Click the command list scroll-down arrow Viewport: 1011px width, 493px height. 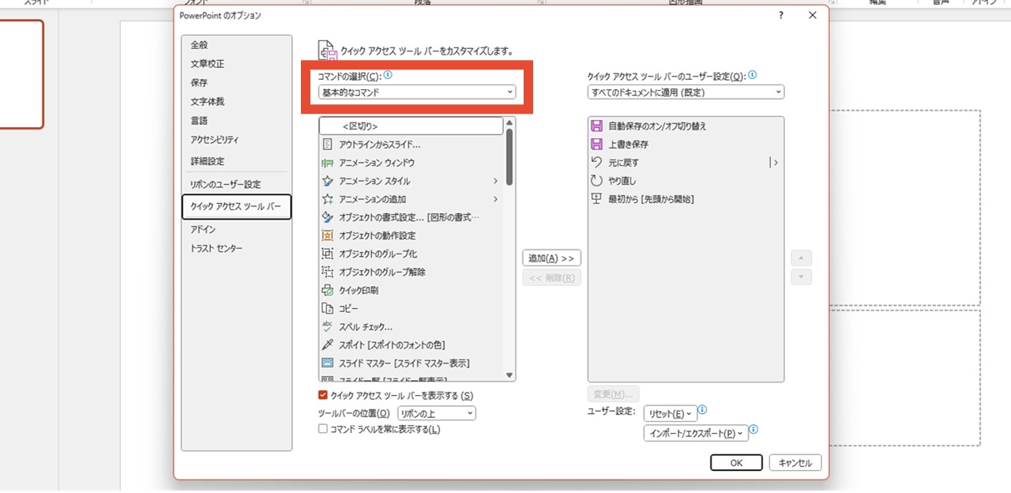click(x=509, y=375)
